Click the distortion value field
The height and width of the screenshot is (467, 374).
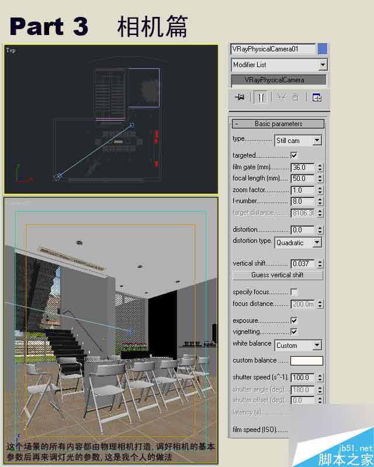pos(303,229)
